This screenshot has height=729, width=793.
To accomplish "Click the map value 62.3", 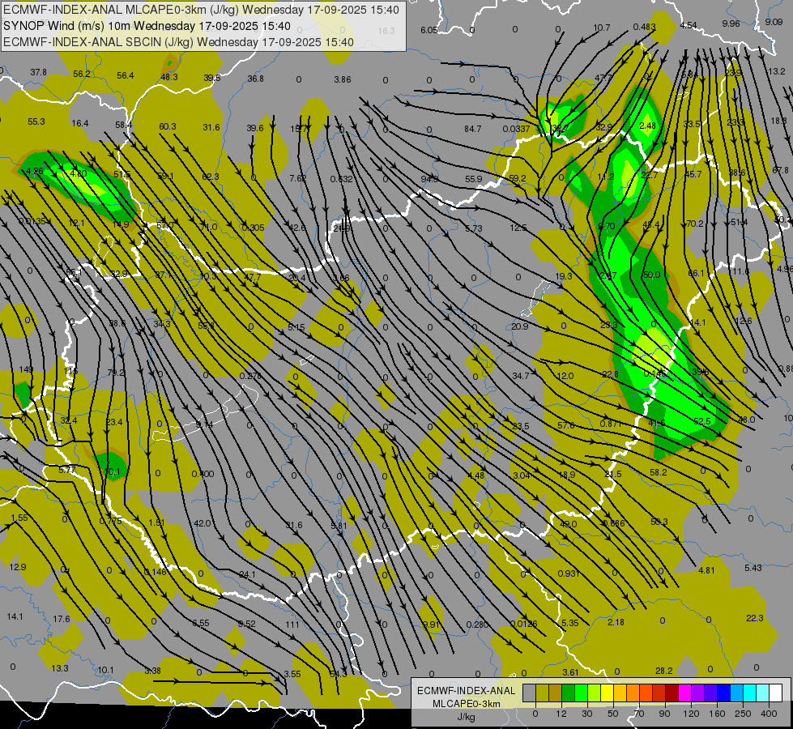I will pyautogui.click(x=211, y=177).
